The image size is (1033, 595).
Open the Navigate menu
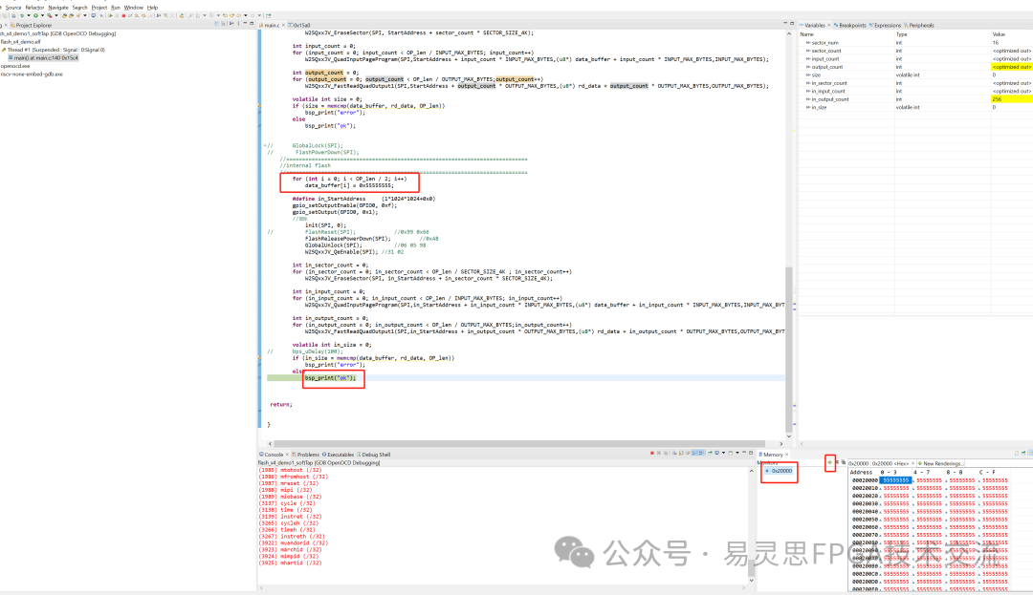coord(58,8)
